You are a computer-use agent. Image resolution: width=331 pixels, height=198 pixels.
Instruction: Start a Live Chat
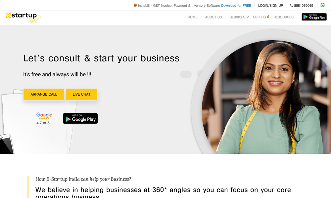pyautogui.click(x=81, y=94)
